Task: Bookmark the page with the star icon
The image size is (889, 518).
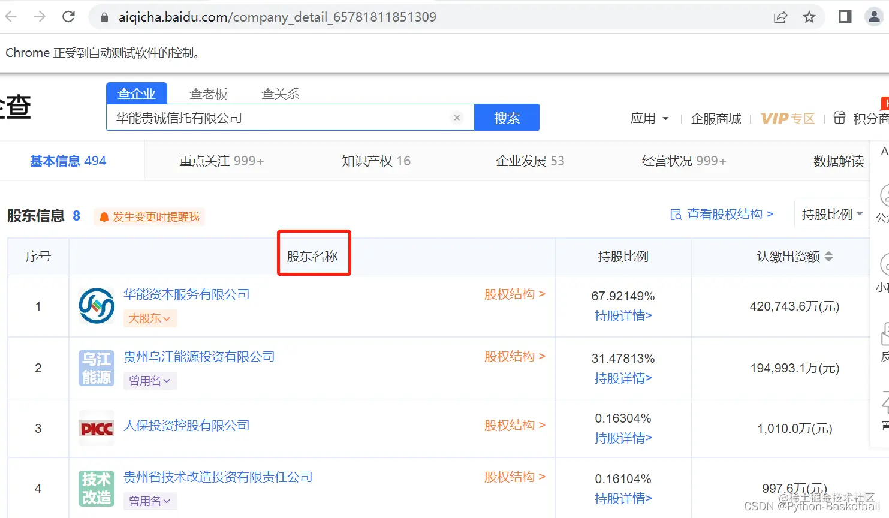Action: [809, 17]
